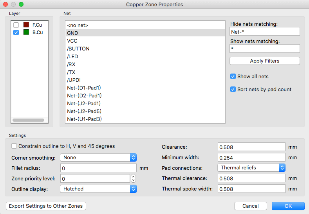Screen dimensions: 309x214
Task: Toggle Show all nets checkbox
Action: 233,76
